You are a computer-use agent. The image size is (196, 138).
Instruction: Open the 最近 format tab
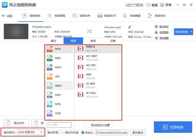54,41
